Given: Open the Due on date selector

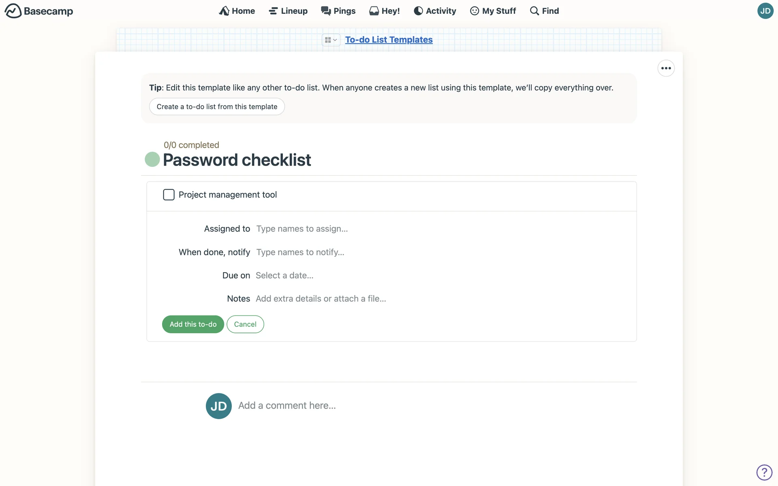Looking at the screenshot, I should point(284,275).
